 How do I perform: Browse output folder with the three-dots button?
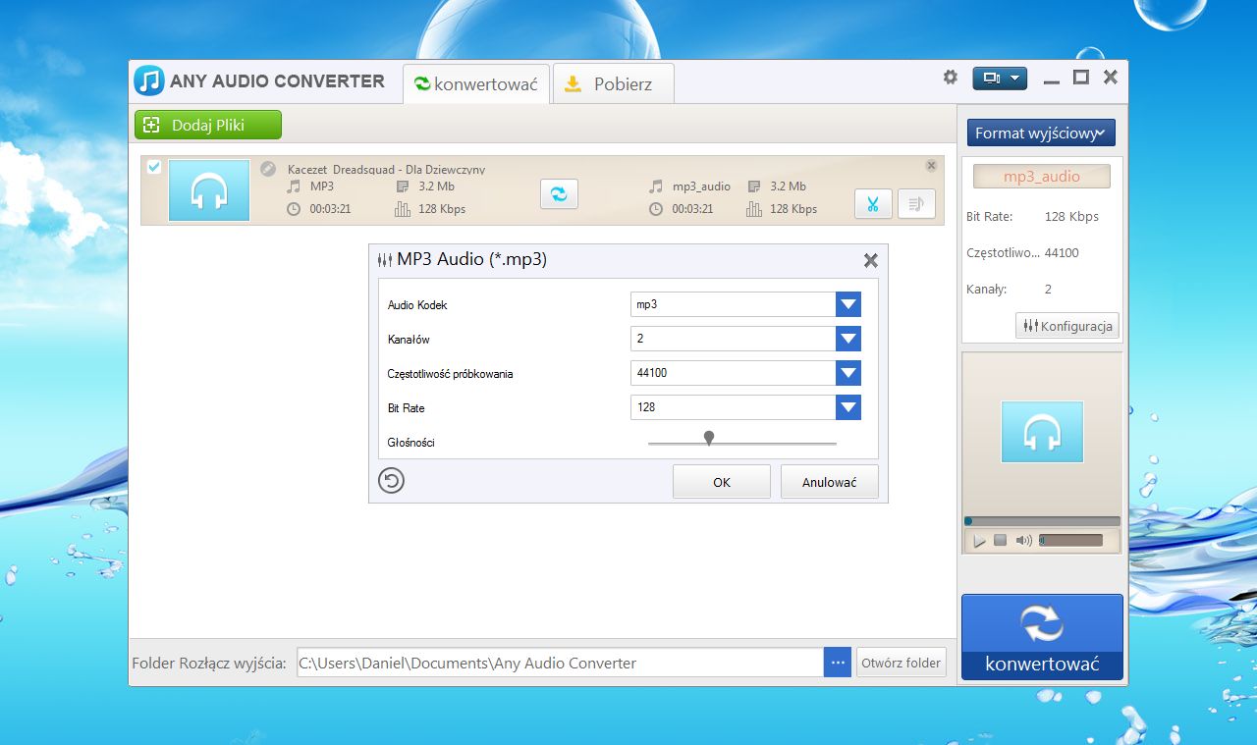(838, 663)
